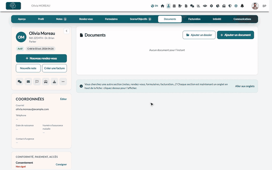Viewport: 272px width, 170px height.
Task: Click 'Aucun document pour l'instant' message
Action: click(x=167, y=50)
